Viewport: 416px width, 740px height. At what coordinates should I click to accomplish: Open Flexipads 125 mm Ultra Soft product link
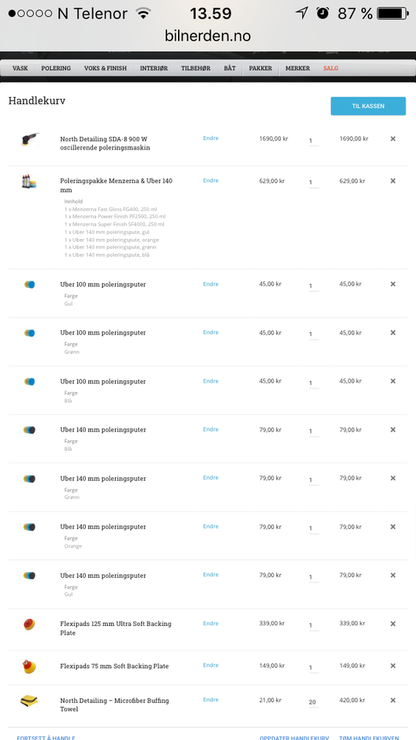pyautogui.click(x=116, y=628)
